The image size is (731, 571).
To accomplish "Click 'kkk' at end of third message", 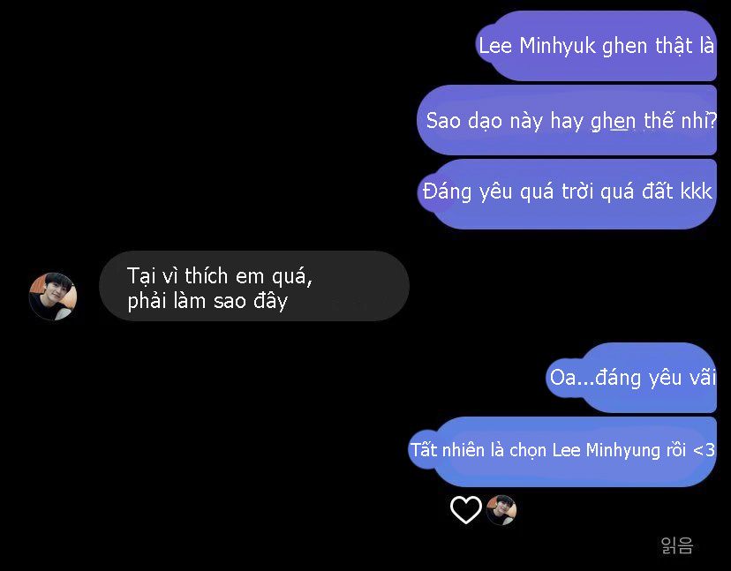I will [696, 192].
